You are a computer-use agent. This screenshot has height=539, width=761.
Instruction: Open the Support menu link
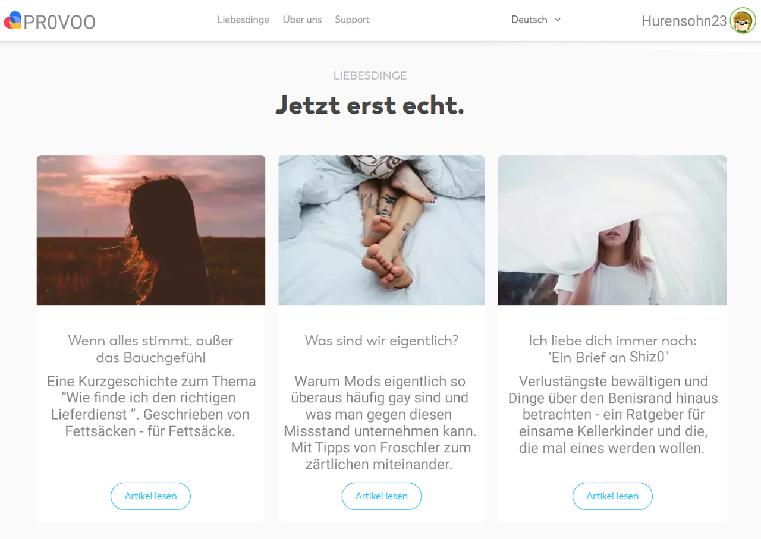[x=352, y=20]
